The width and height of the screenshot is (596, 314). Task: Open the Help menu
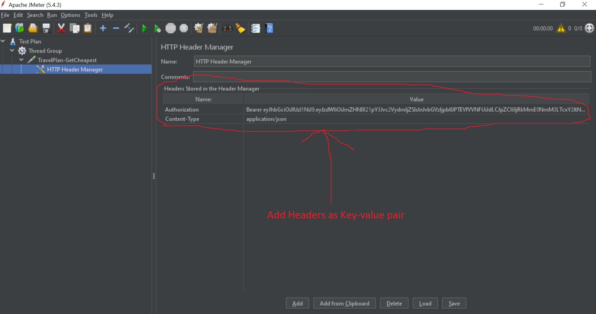107,15
